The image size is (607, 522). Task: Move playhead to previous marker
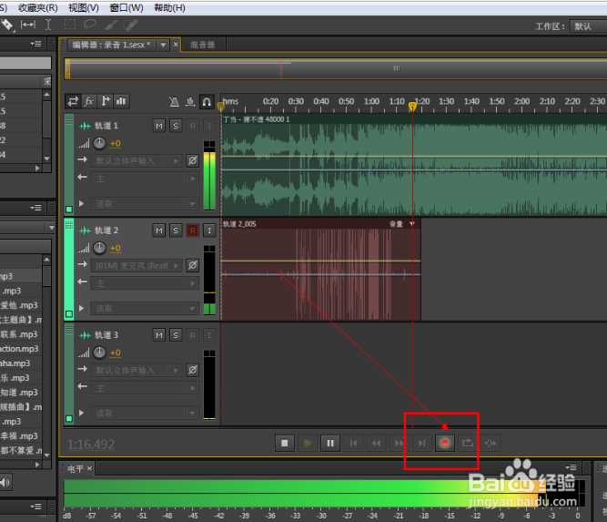click(x=353, y=443)
